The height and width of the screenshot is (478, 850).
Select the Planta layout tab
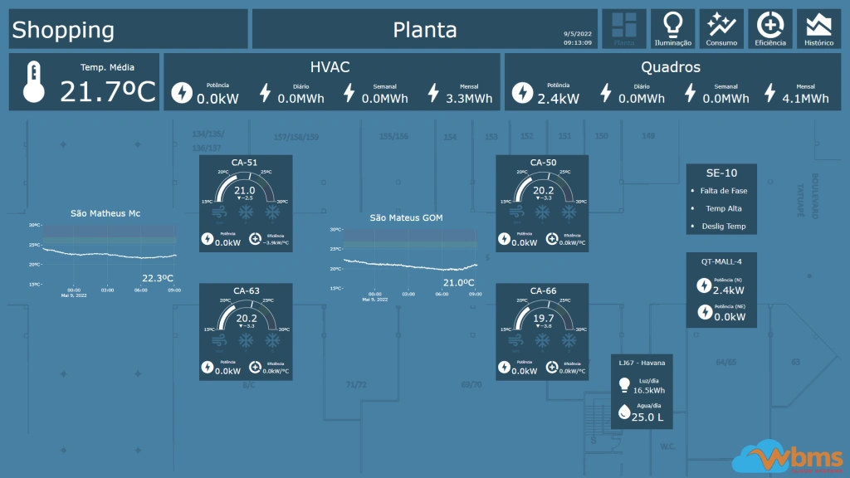(624, 29)
